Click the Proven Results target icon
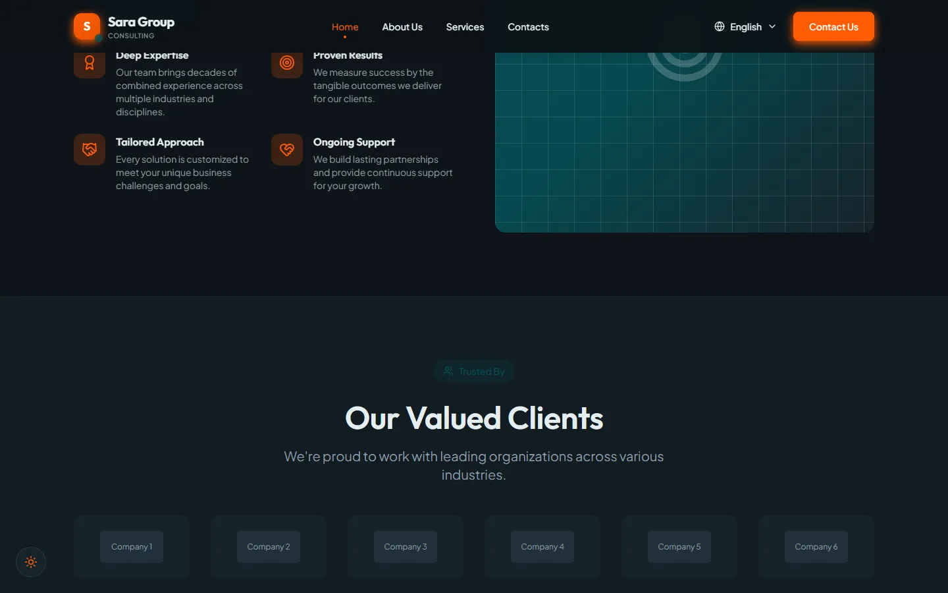The width and height of the screenshot is (948, 593). point(287,63)
